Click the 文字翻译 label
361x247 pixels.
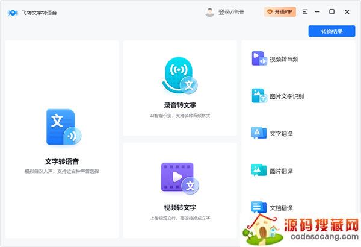click(x=281, y=134)
